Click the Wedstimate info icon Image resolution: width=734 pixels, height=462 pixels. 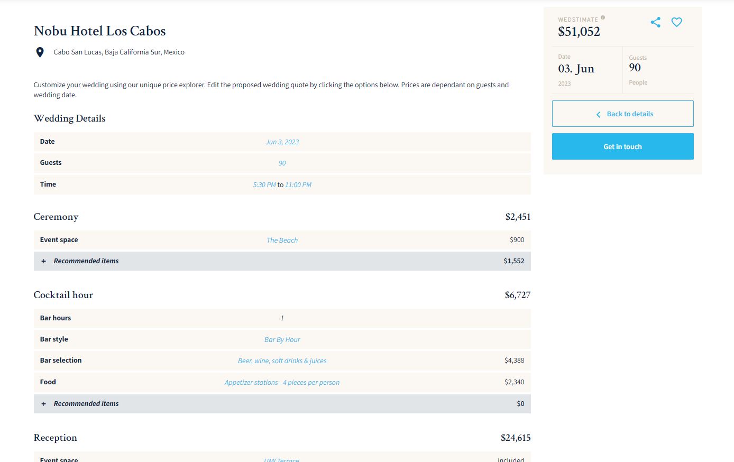[603, 17]
